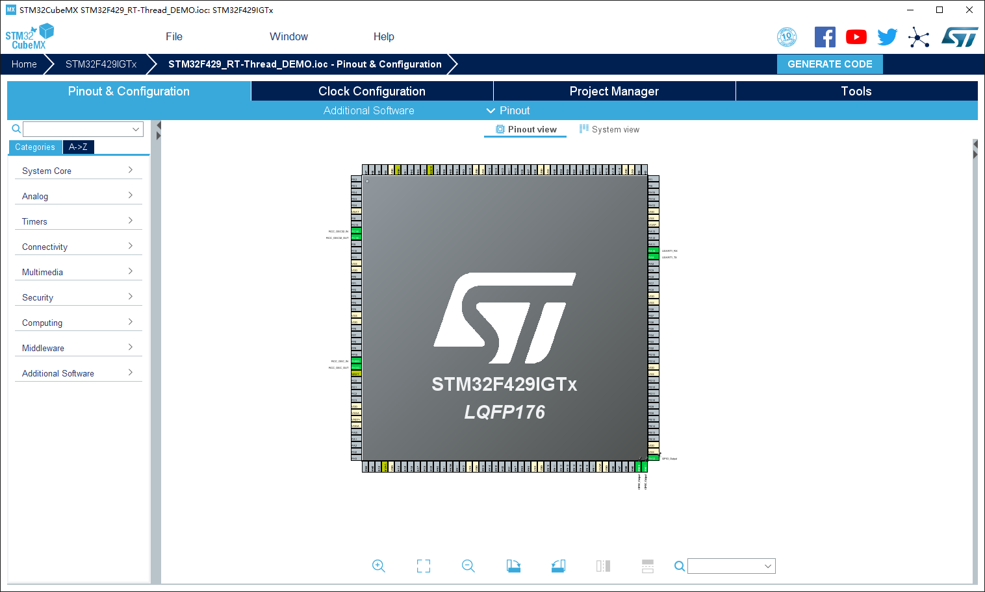Expand the System Core category
This screenshot has width=985, height=592.
[x=78, y=170]
